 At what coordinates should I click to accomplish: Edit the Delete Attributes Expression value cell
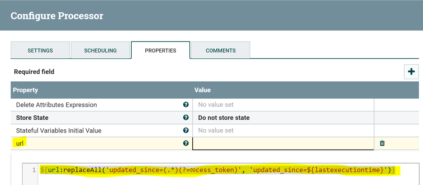coord(283,105)
